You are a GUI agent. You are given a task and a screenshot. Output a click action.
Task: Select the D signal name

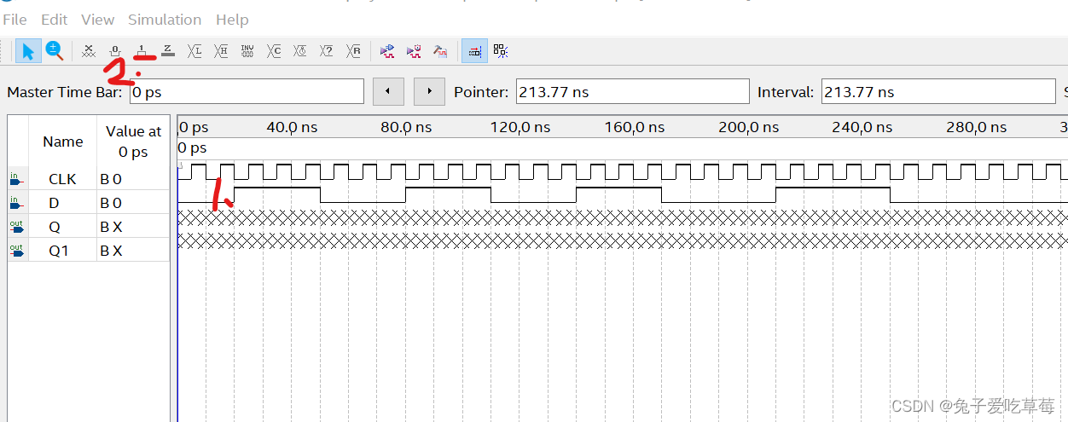(x=55, y=203)
